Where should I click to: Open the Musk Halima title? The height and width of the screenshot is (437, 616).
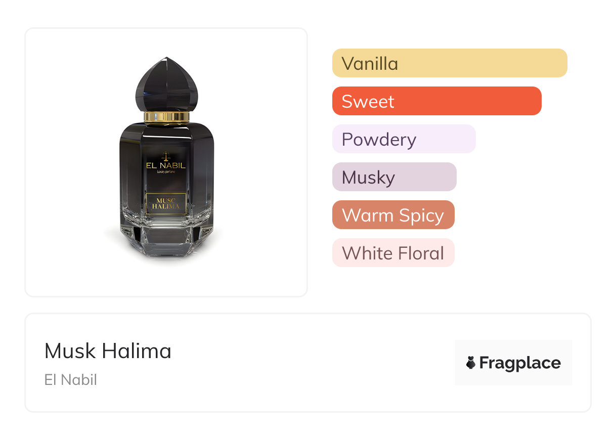click(x=108, y=351)
